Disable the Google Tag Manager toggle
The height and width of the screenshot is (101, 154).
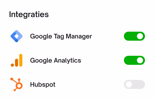point(134,36)
